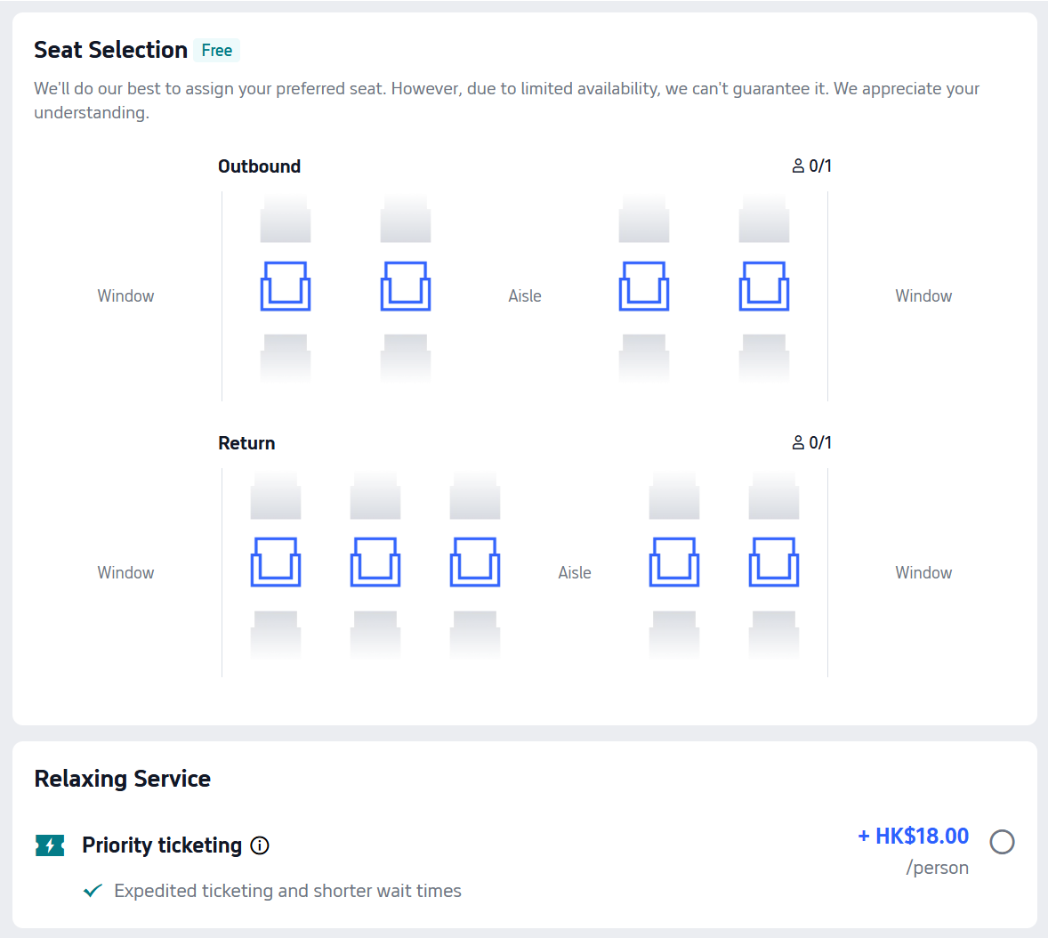Select the outbound right aisle seat
1048x938 pixels.
tap(644, 287)
